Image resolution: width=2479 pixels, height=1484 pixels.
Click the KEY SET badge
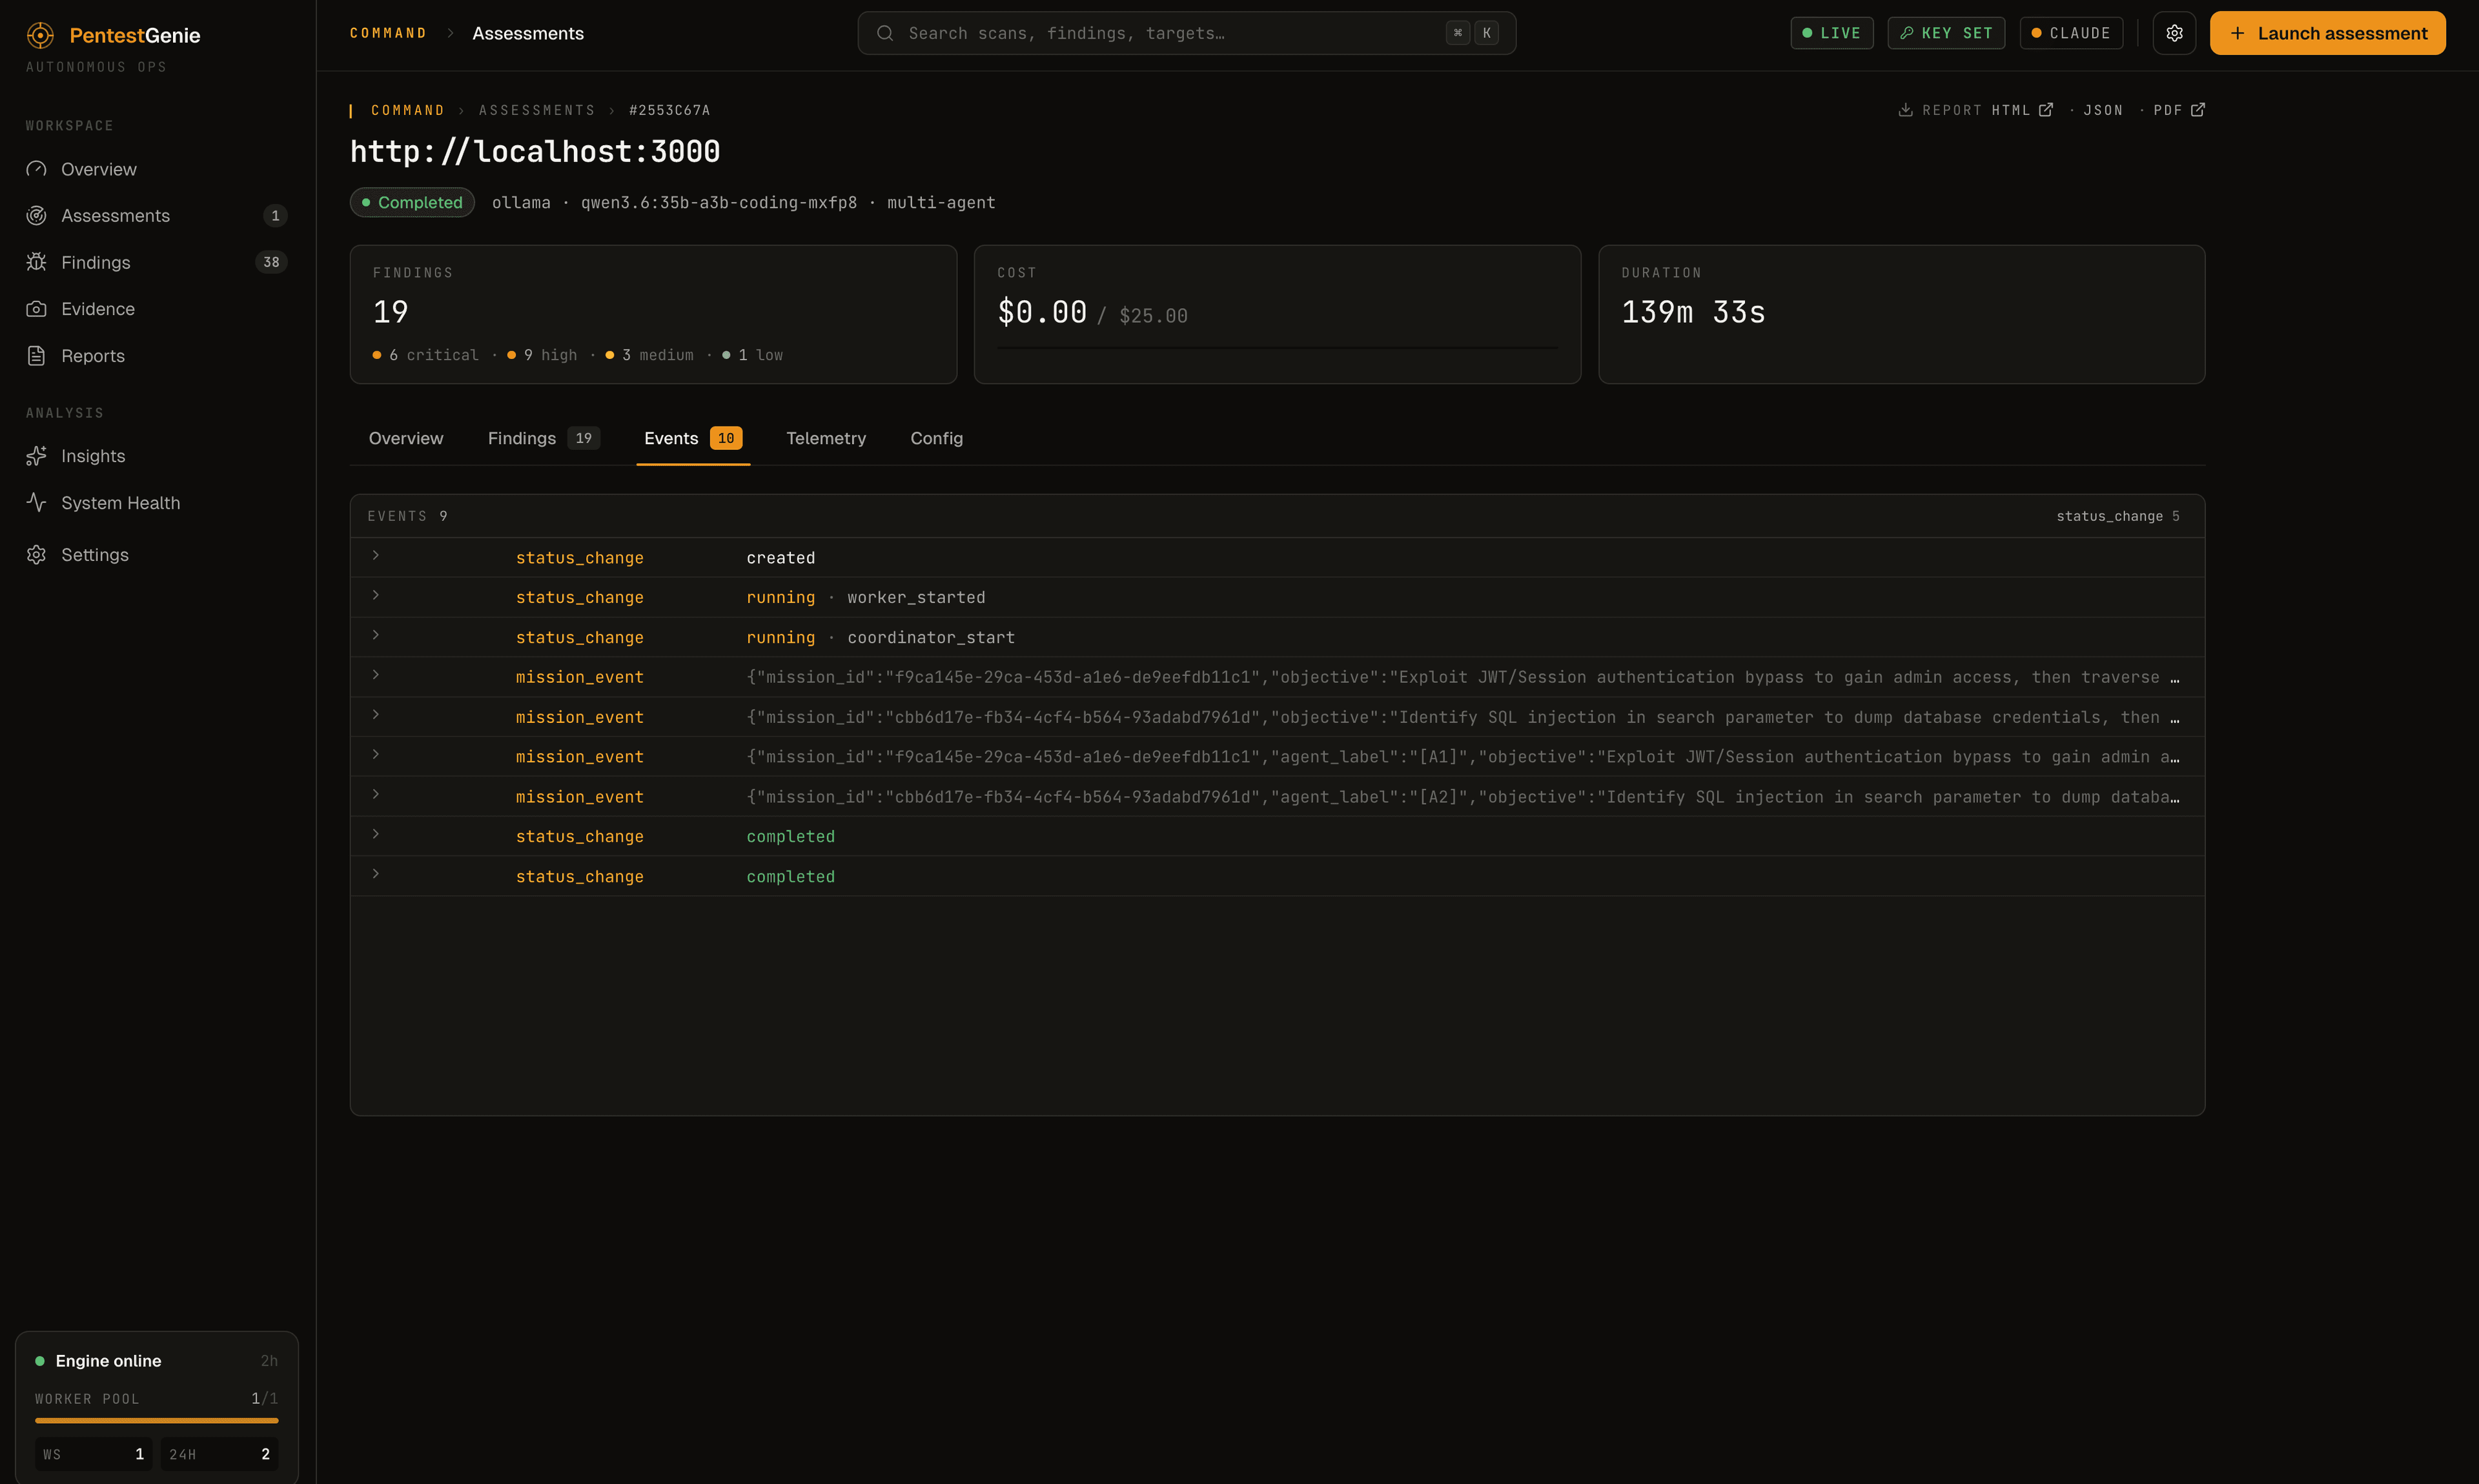tap(1946, 33)
